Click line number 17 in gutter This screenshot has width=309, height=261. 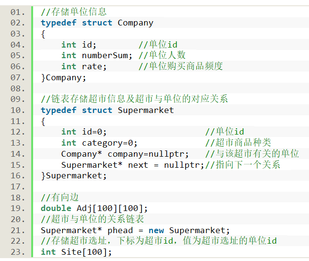click(x=18, y=187)
